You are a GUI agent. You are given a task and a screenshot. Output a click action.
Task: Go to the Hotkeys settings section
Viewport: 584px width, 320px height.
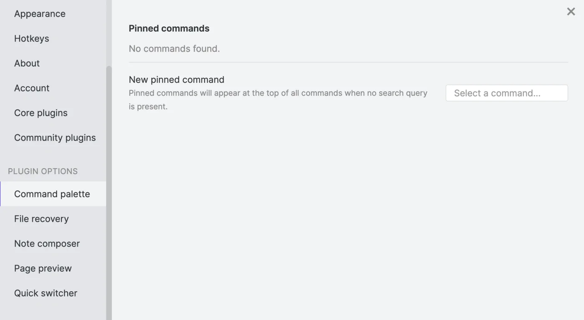click(32, 39)
